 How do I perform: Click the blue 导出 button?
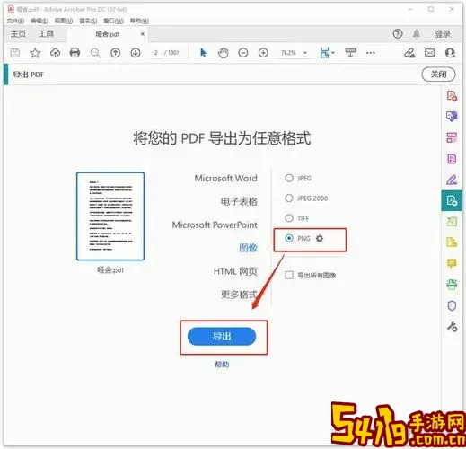(x=222, y=336)
